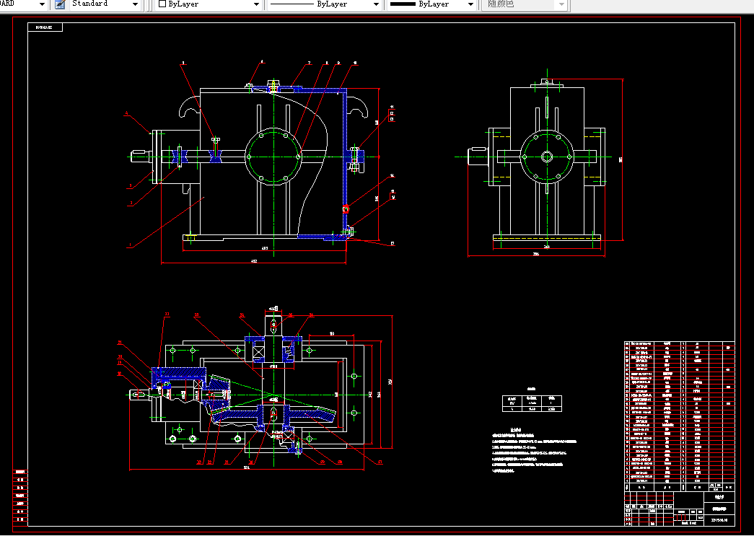This screenshot has width=754, height=536.
Task: Select the title block at the drawing's corner
Action: click(x=680, y=509)
